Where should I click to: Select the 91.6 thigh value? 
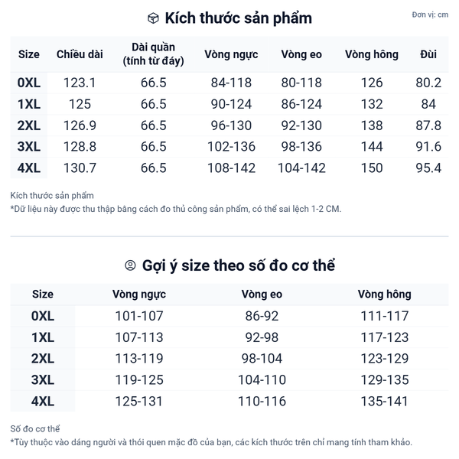tap(428, 147)
